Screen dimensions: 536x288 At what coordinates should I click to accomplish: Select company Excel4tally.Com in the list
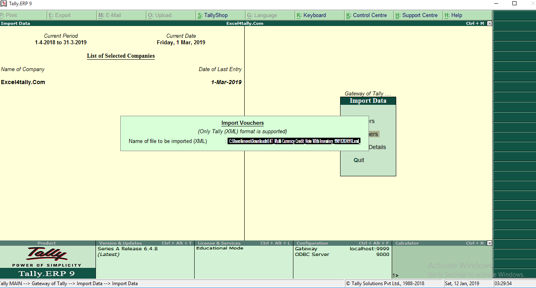coord(23,82)
